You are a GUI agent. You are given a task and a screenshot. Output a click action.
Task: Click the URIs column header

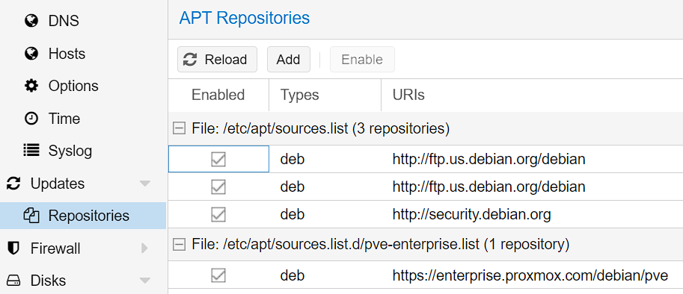(x=532, y=95)
